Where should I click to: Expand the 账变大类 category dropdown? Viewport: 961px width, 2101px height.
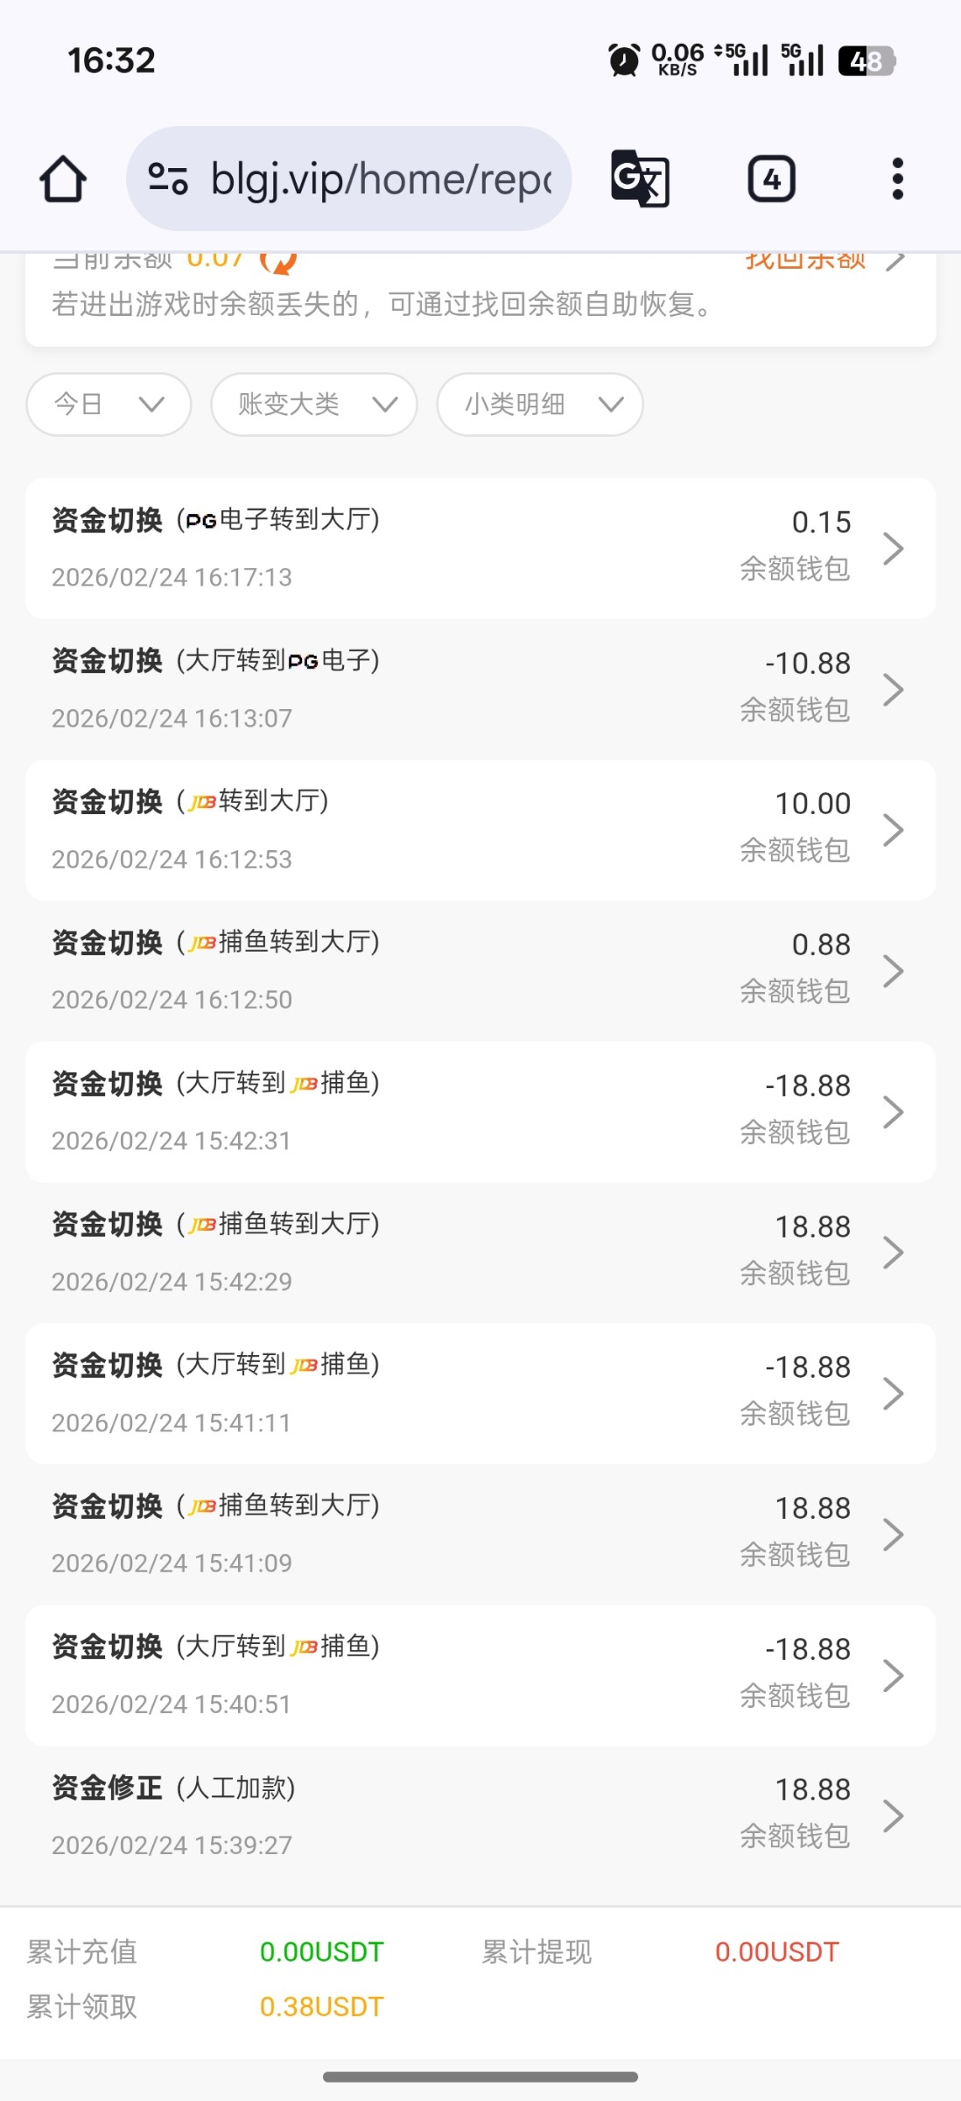[x=314, y=404]
